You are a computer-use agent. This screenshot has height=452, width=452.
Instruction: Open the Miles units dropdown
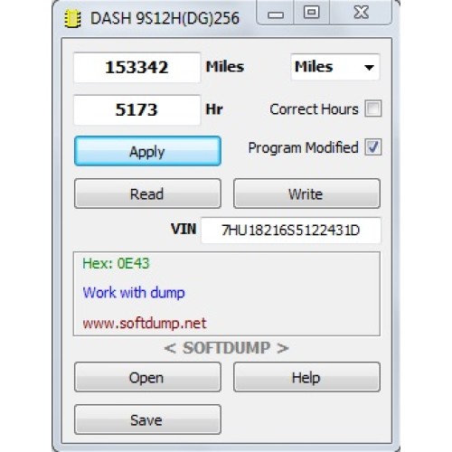pos(334,67)
